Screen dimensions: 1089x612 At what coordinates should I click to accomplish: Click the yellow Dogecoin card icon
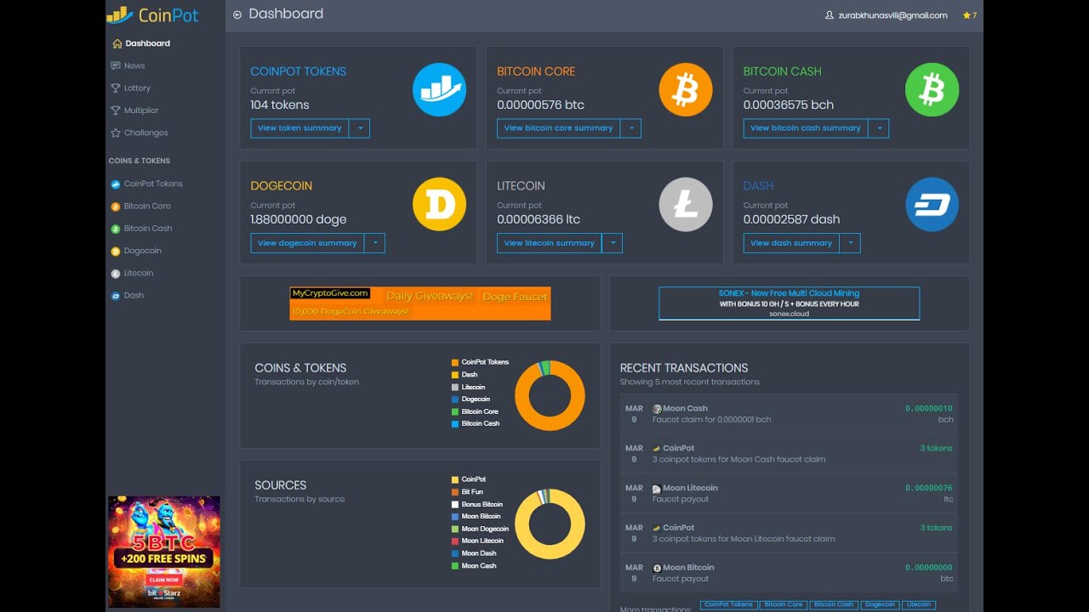coord(439,204)
